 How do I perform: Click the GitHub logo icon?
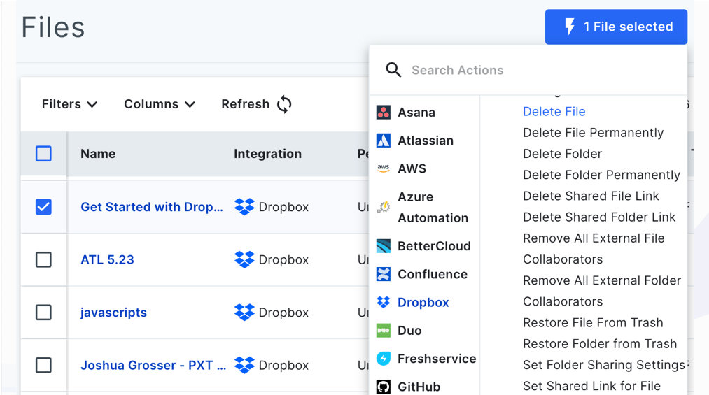click(x=384, y=387)
